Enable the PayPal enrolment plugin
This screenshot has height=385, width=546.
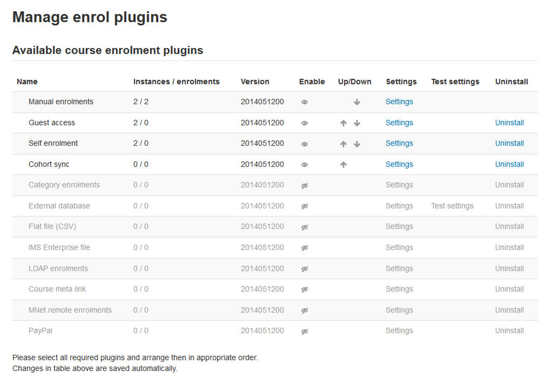[304, 330]
